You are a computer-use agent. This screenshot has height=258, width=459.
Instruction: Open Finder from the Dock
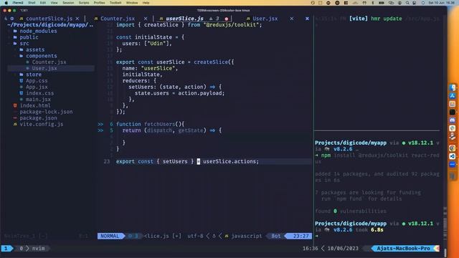(453, 87)
